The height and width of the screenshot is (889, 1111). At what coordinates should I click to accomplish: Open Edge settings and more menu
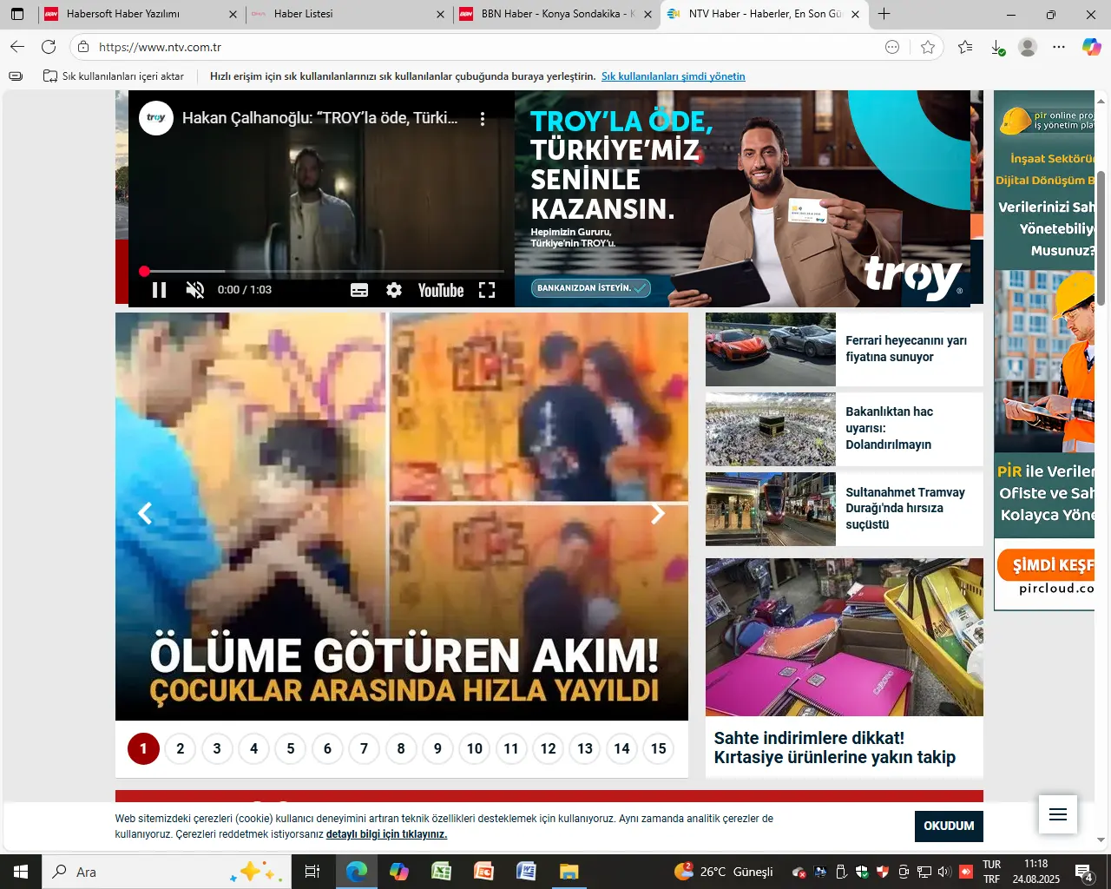pyautogui.click(x=1059, y=47)
